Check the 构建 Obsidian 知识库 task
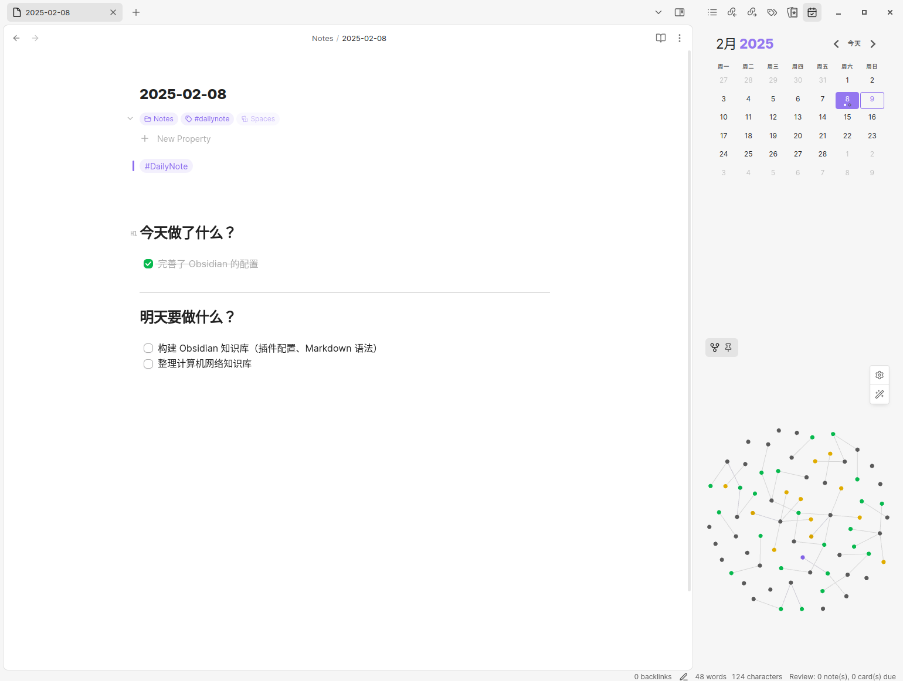903x681 pixels. tap(148, 348)
